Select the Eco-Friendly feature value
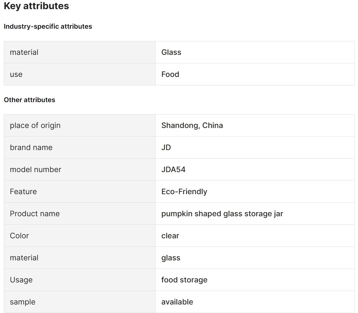358x313 pixels. point(184,192)
